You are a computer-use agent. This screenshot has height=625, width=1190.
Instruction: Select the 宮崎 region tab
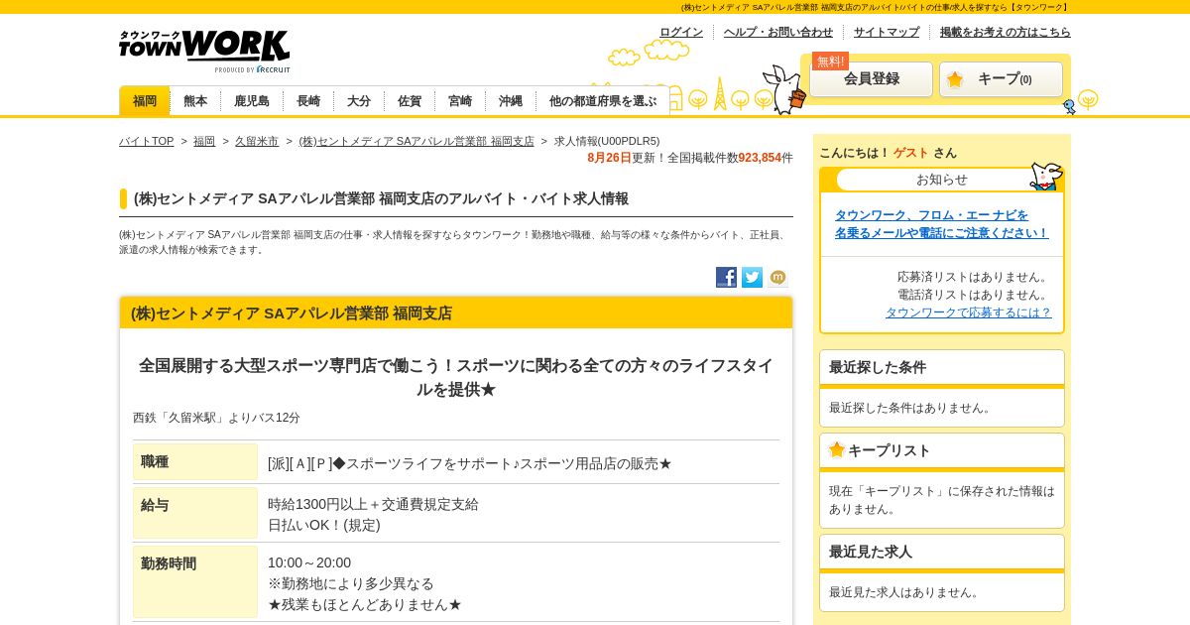(x=460, y=101)
